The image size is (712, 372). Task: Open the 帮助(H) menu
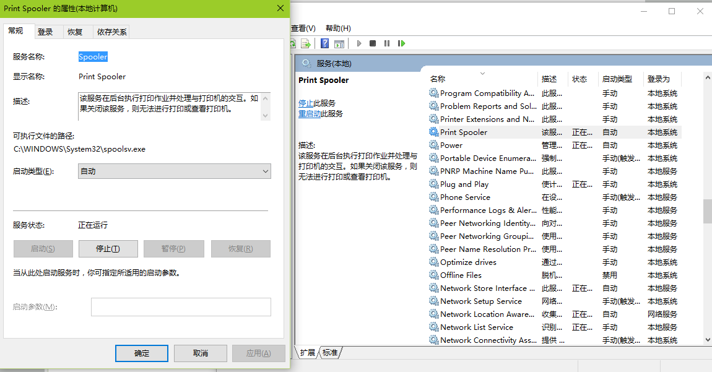click(338, 28)
